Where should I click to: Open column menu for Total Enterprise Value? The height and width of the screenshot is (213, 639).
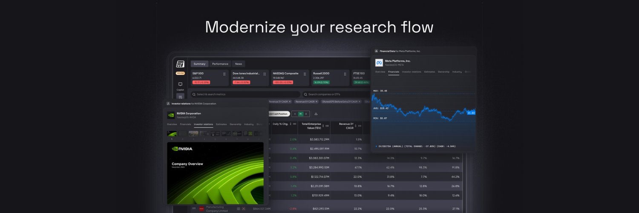click(327, 126)
